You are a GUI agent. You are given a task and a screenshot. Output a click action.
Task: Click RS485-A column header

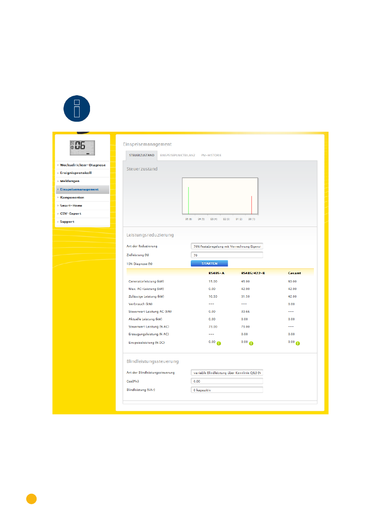(x=216, y=273)
